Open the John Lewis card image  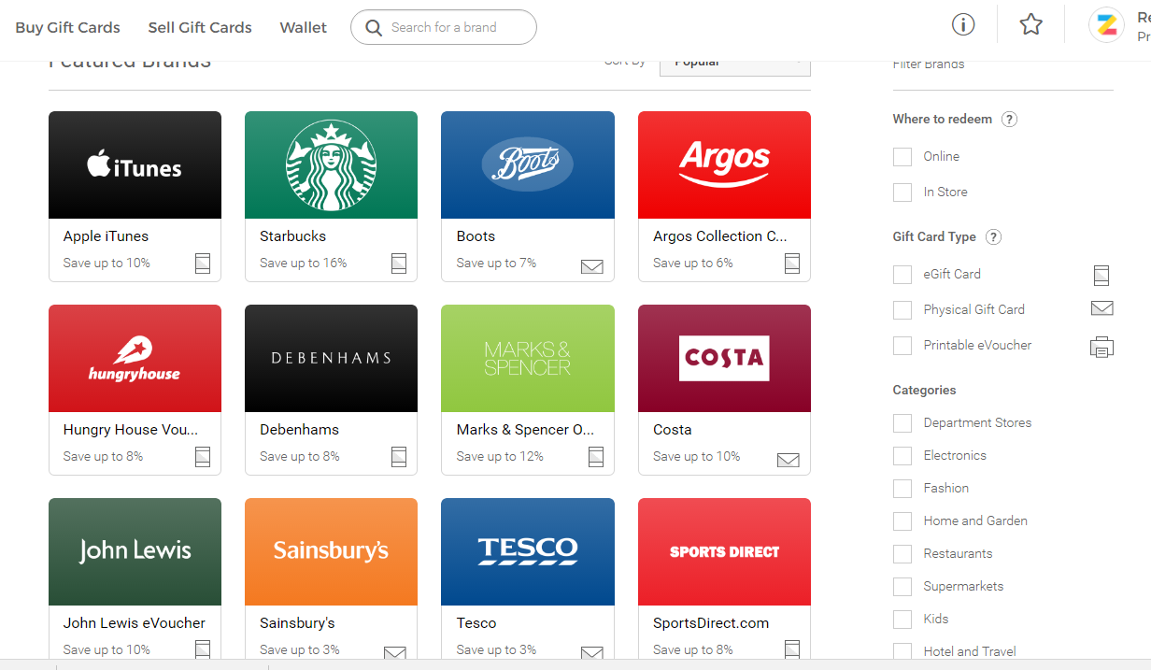point(135,552)
